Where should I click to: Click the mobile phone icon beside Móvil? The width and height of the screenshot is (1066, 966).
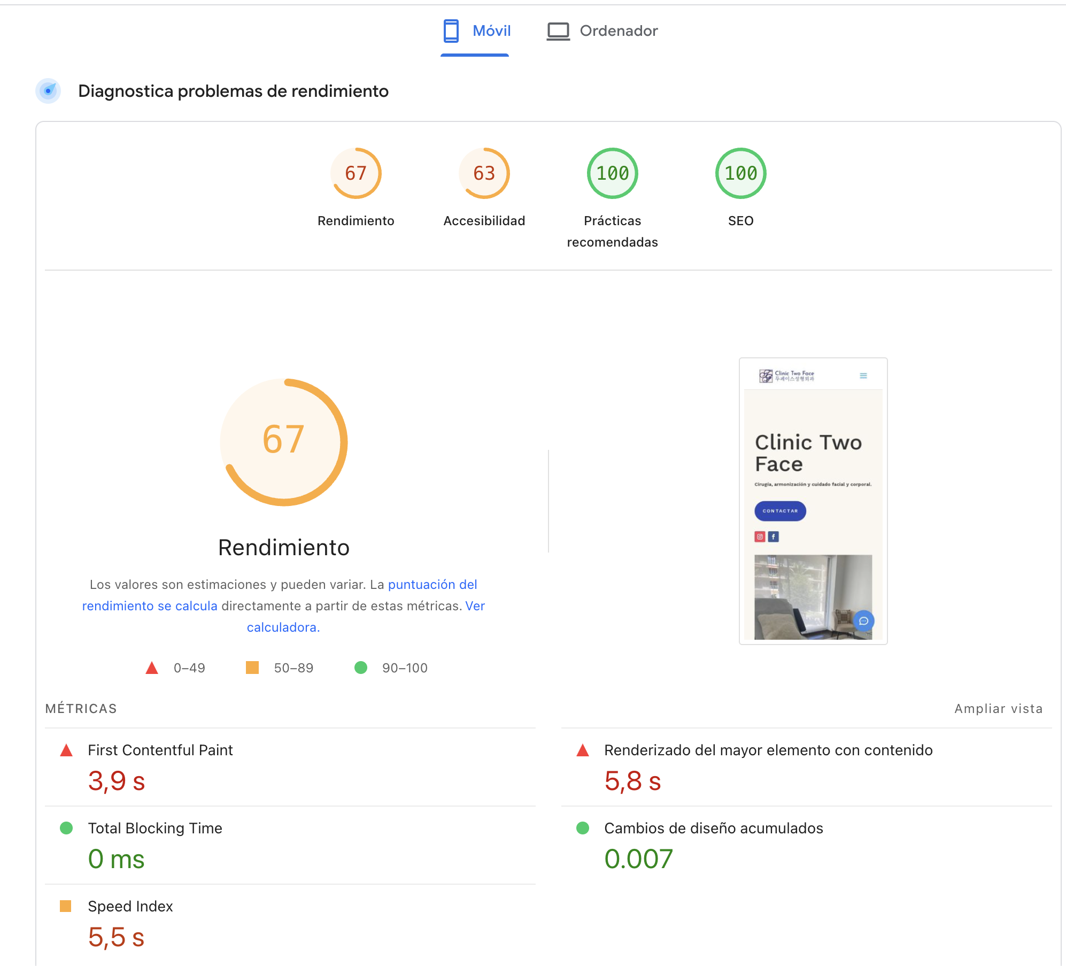click(451, 31)
